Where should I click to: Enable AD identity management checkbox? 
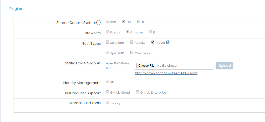(107, 82)
